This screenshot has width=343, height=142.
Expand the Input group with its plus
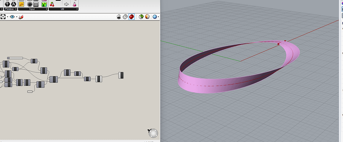(46, 9)
